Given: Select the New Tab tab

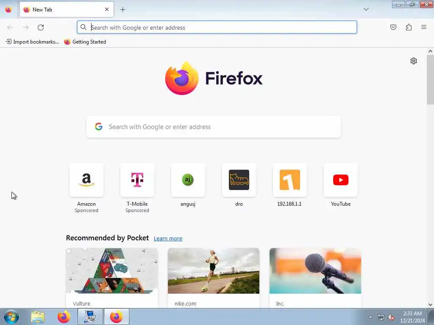Looking at the screenshot, I should [67, 10].
